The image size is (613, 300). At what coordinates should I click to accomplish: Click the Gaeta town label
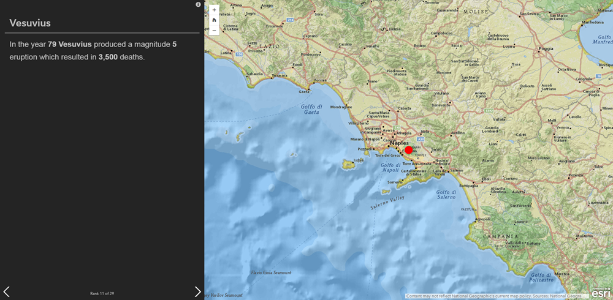tap(303, 92)
